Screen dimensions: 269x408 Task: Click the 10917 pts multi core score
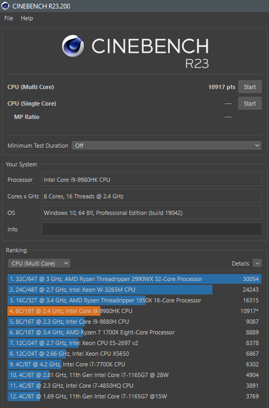221,87
